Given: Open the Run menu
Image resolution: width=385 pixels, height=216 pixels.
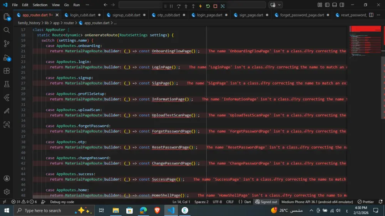Looking at the screenshot, I should pos(77,5).
